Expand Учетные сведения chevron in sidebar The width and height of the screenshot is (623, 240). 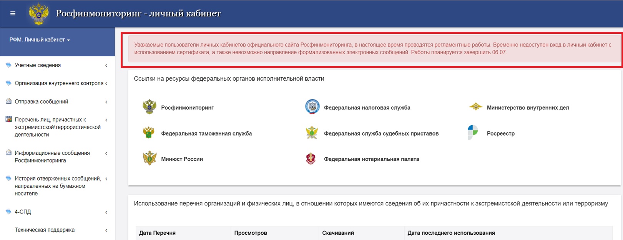[106, 66]
